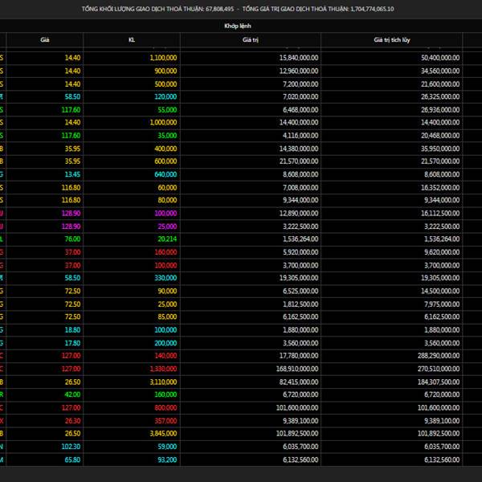Select volume cell 1,000,000
The width and height of the screenshot is (482, 482).
tap(163, 122)
